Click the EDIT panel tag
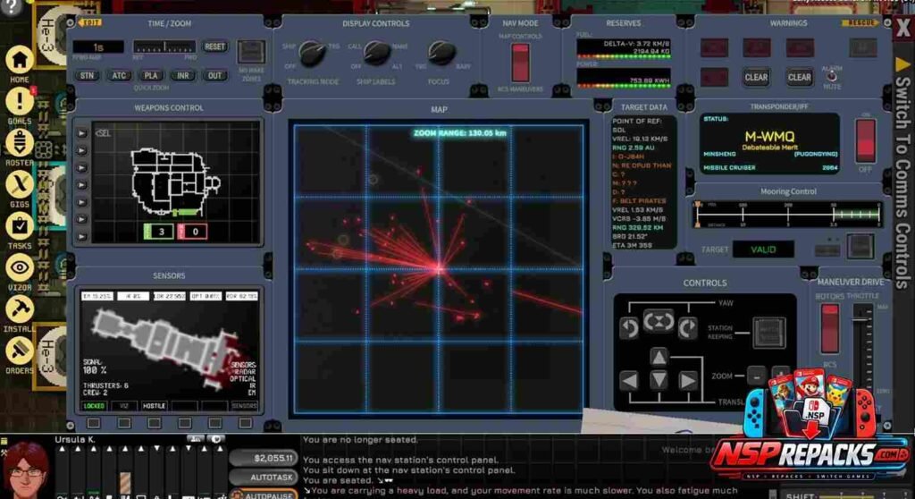Image resolution: width=915 pixels, height=499 pixels. click(x=90, y=22)
